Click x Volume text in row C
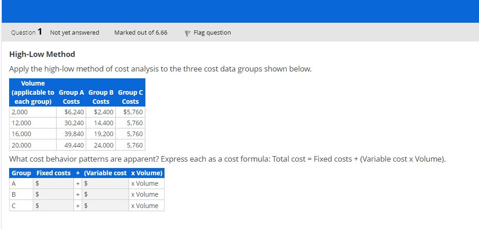The height and width of the screenshot is (229, 479). [x=144, y=205]
